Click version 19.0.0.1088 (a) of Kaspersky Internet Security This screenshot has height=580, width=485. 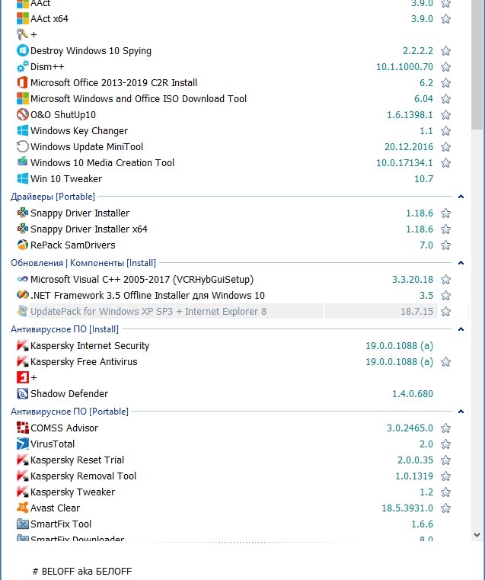(399, 345)
